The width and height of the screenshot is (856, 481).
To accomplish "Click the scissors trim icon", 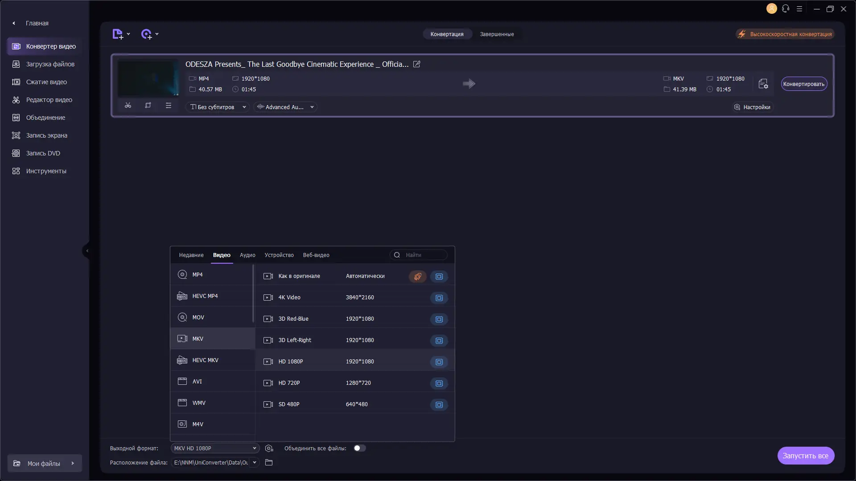I will [x=128, y=106].
